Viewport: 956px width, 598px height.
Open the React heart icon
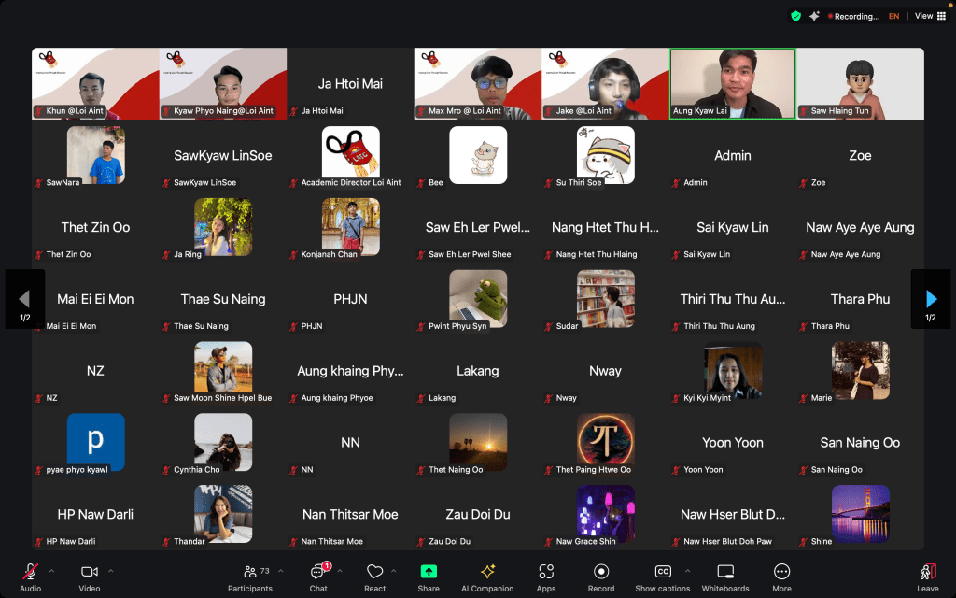(374, 577)
